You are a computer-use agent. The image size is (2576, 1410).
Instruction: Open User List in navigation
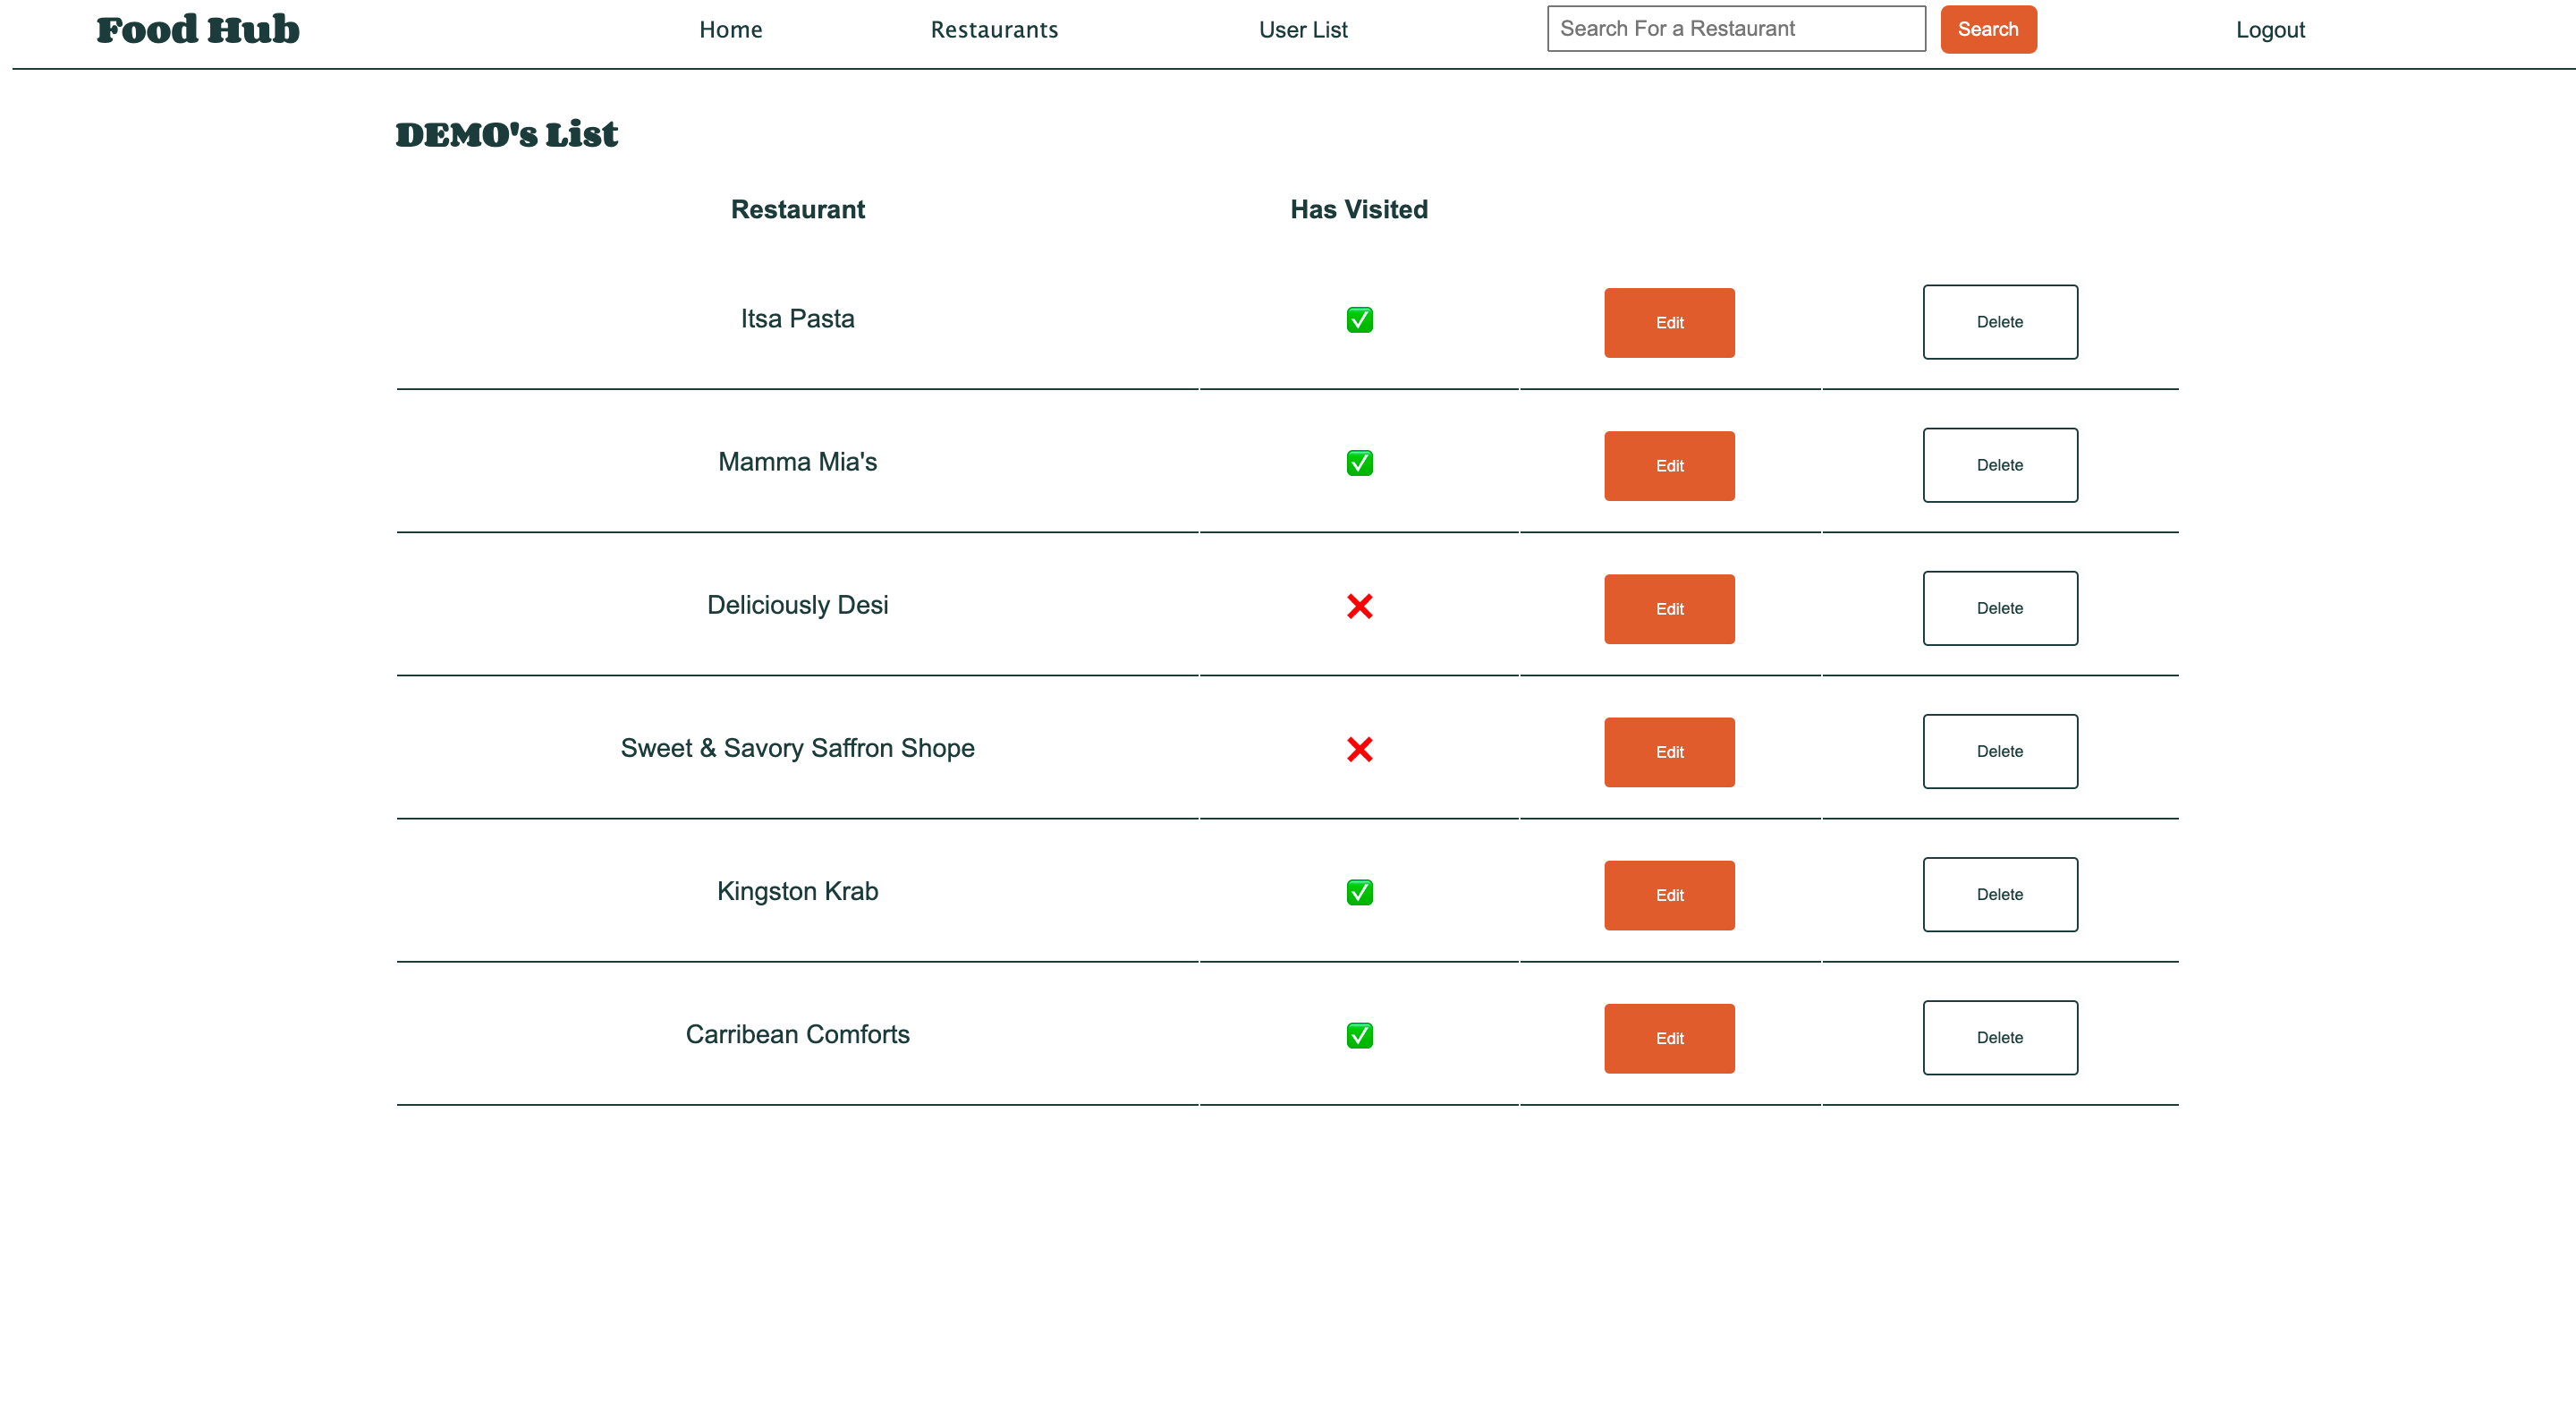pos(1303,30)
